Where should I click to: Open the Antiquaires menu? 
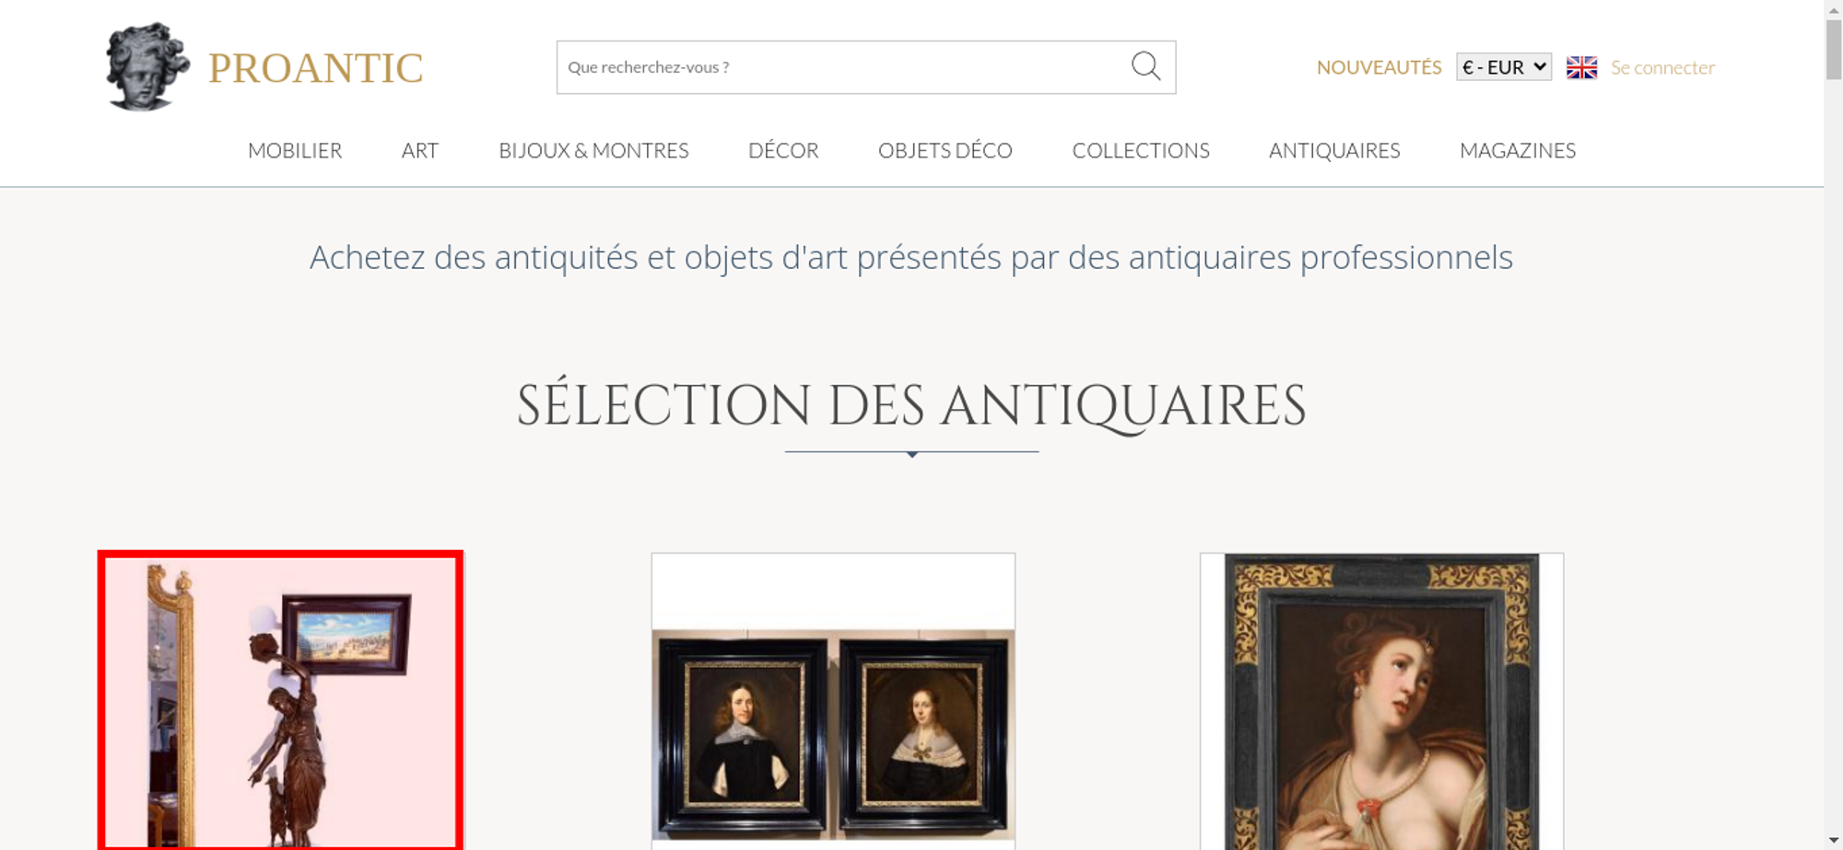coord(1334,150)
